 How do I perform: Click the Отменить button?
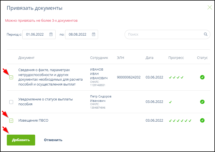[53, 140]
